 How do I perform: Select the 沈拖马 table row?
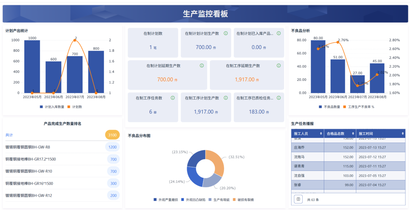[348, 157]
